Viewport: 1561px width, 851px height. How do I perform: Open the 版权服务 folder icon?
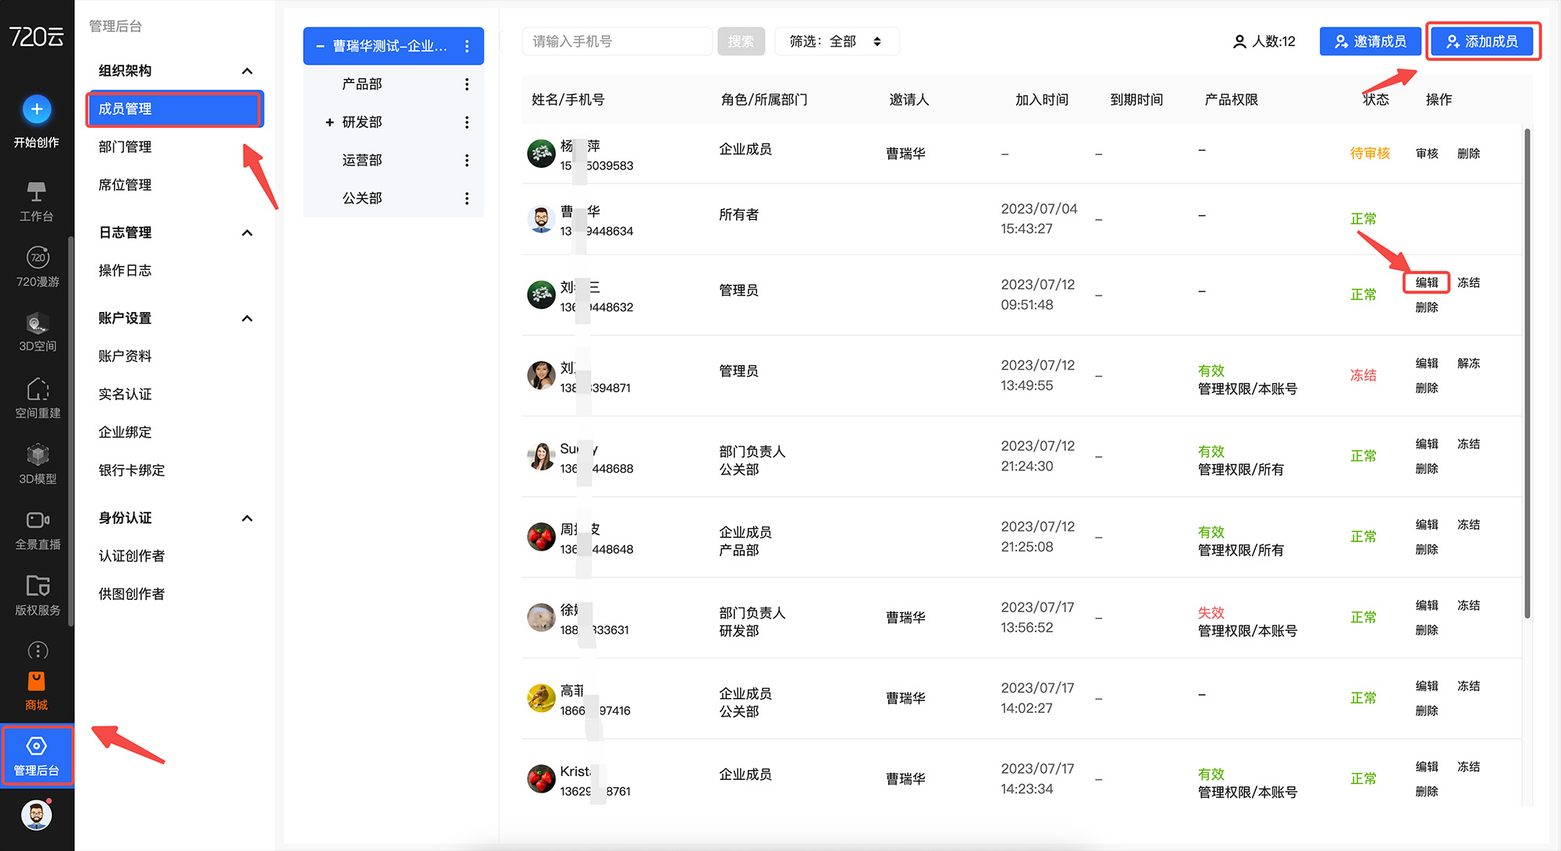click(37, 586)
